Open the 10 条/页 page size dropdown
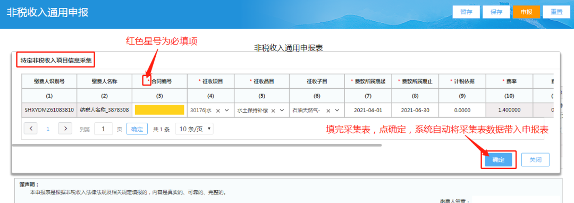Viewport: 574px width, 203px height. 194,129
